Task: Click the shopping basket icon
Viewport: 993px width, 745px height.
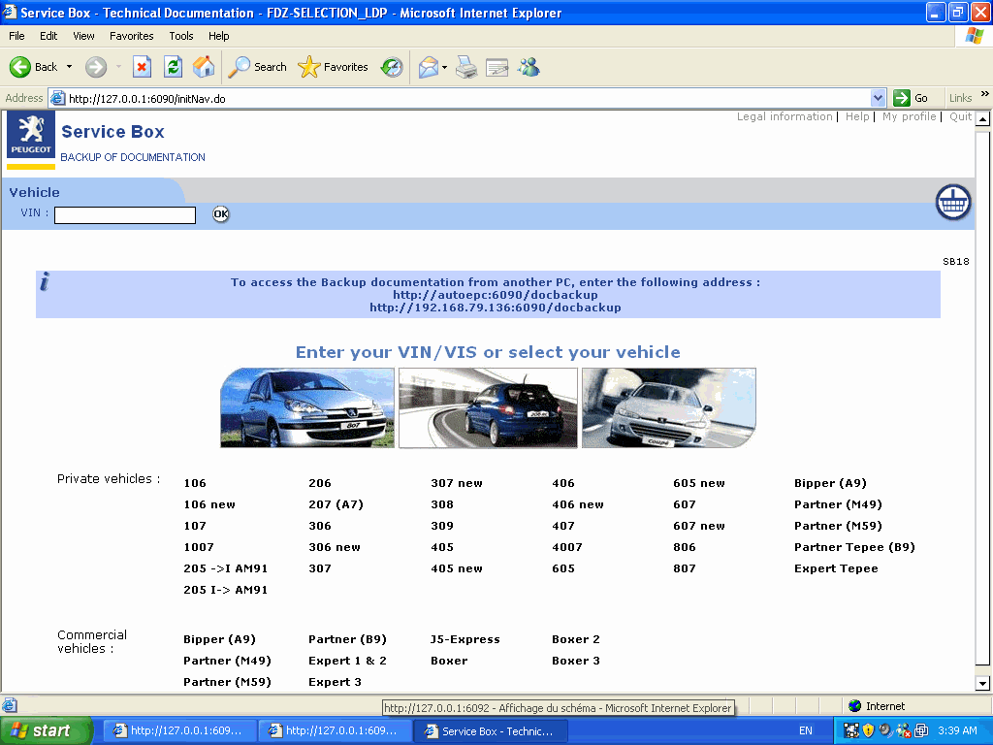Action: click(953, 202)
